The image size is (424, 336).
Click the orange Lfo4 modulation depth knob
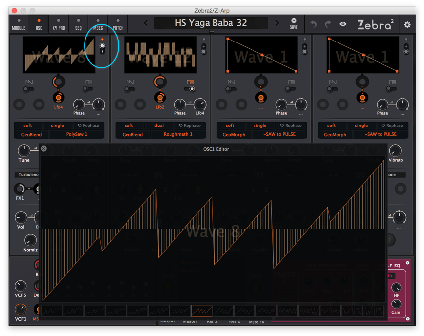58,97
